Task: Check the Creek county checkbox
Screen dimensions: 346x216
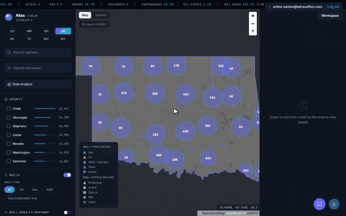Action: pyautogui.click(x=9, y=109)
